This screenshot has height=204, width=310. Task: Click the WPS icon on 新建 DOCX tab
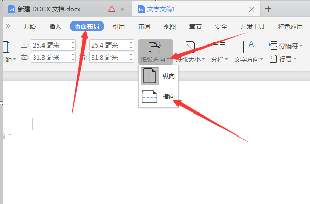coord(11,9)
